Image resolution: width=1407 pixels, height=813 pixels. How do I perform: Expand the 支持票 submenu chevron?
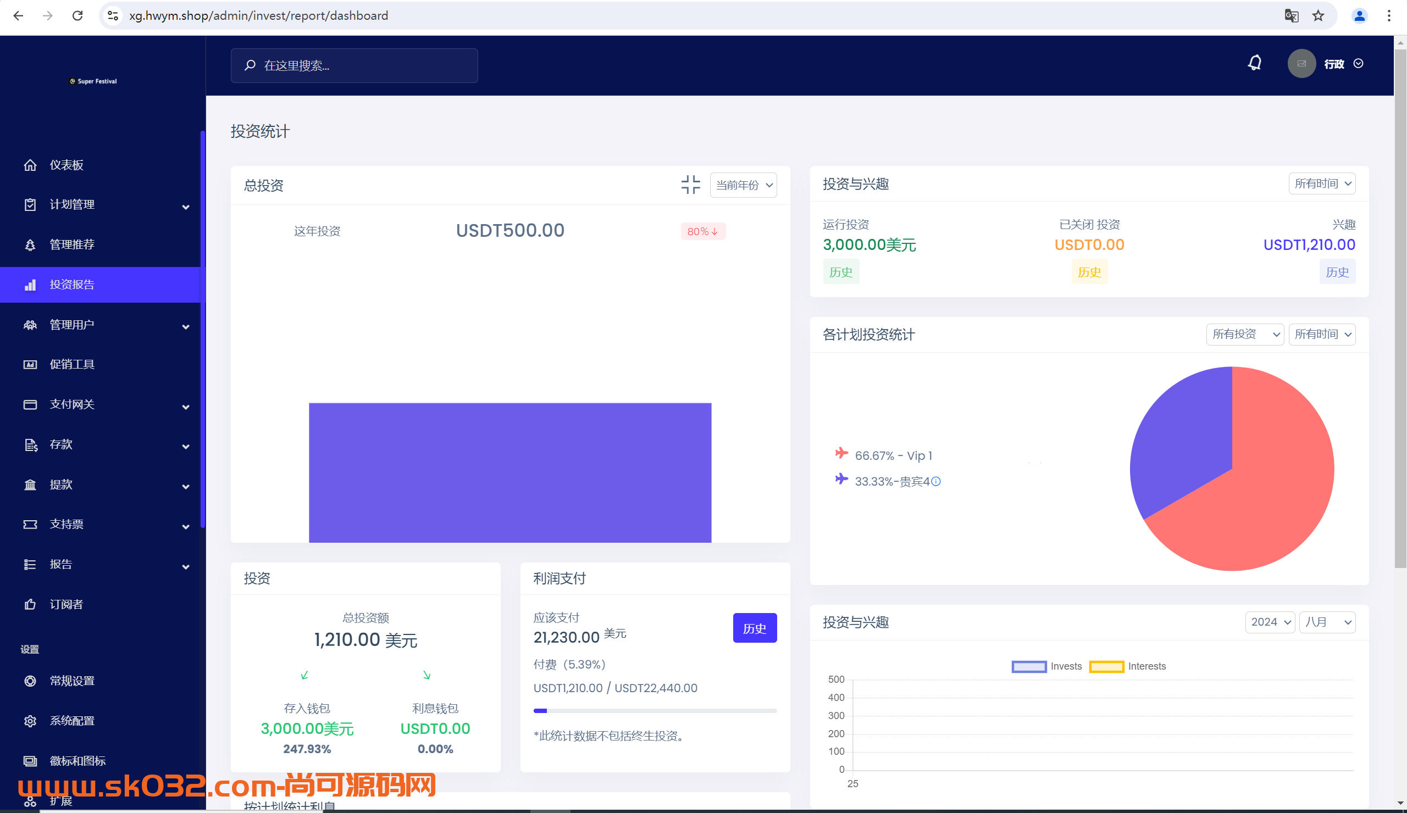click(186, 527)
